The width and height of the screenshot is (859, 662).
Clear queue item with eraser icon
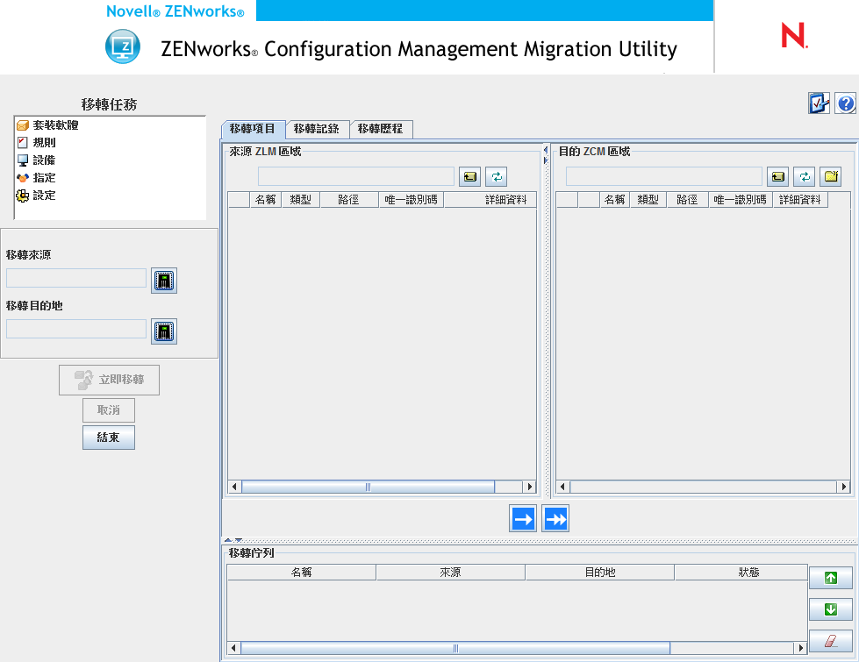[831, 641]
